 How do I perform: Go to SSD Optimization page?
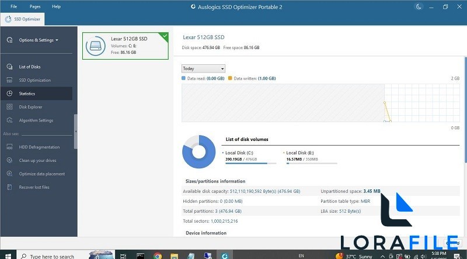pyautogui.click(x=36, y=80)
